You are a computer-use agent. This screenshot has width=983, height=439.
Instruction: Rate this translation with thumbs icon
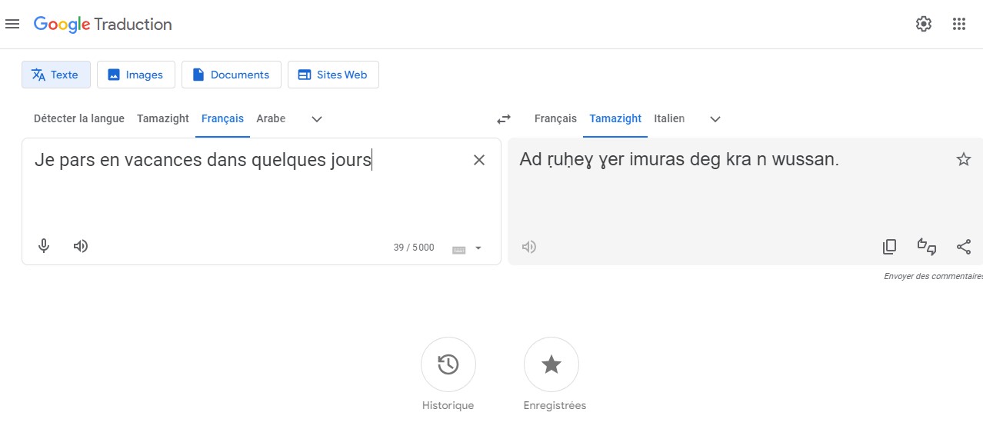pos(927,247)
